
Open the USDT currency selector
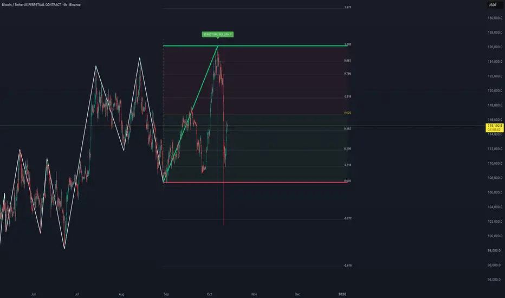coord(494,5)
